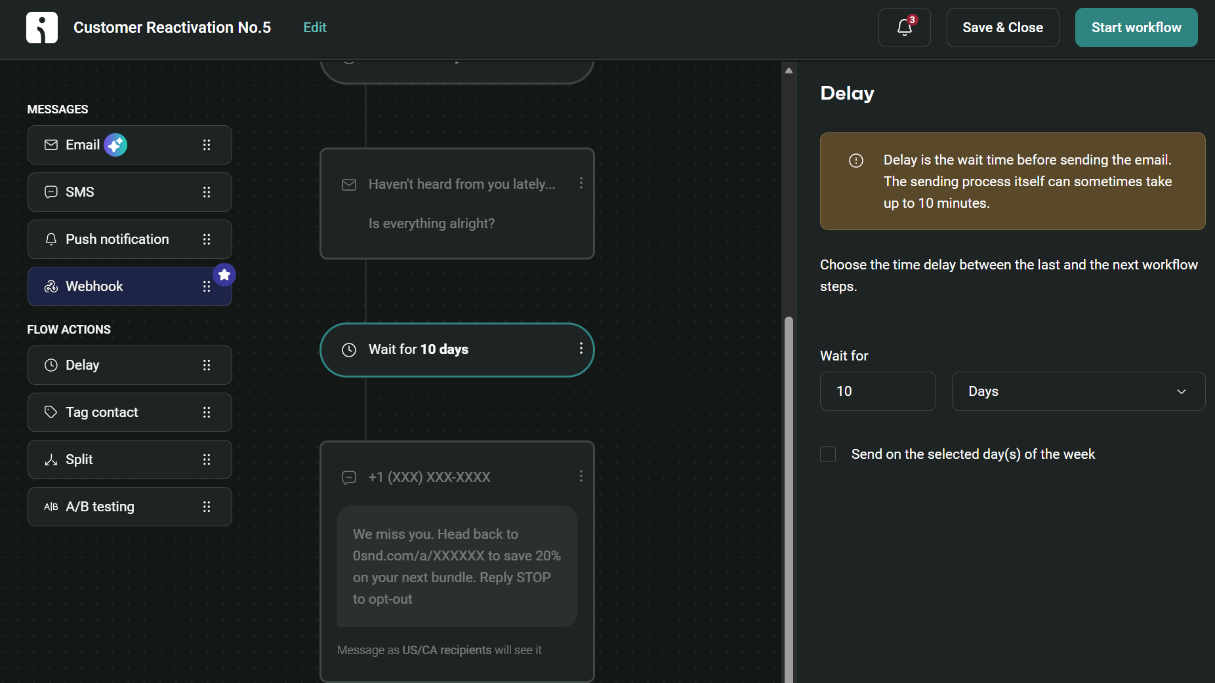The width and height of the screenshot is (1215, 683).
Task: Select the Push notification block
Action: point(130,239)
